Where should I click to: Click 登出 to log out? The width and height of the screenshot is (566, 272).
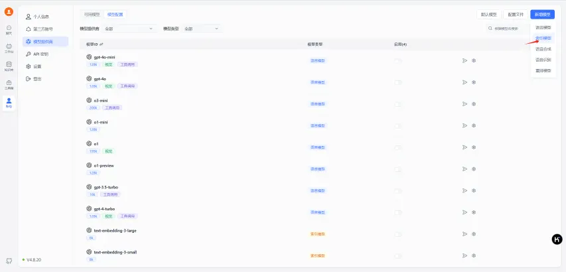pos(46,79)
